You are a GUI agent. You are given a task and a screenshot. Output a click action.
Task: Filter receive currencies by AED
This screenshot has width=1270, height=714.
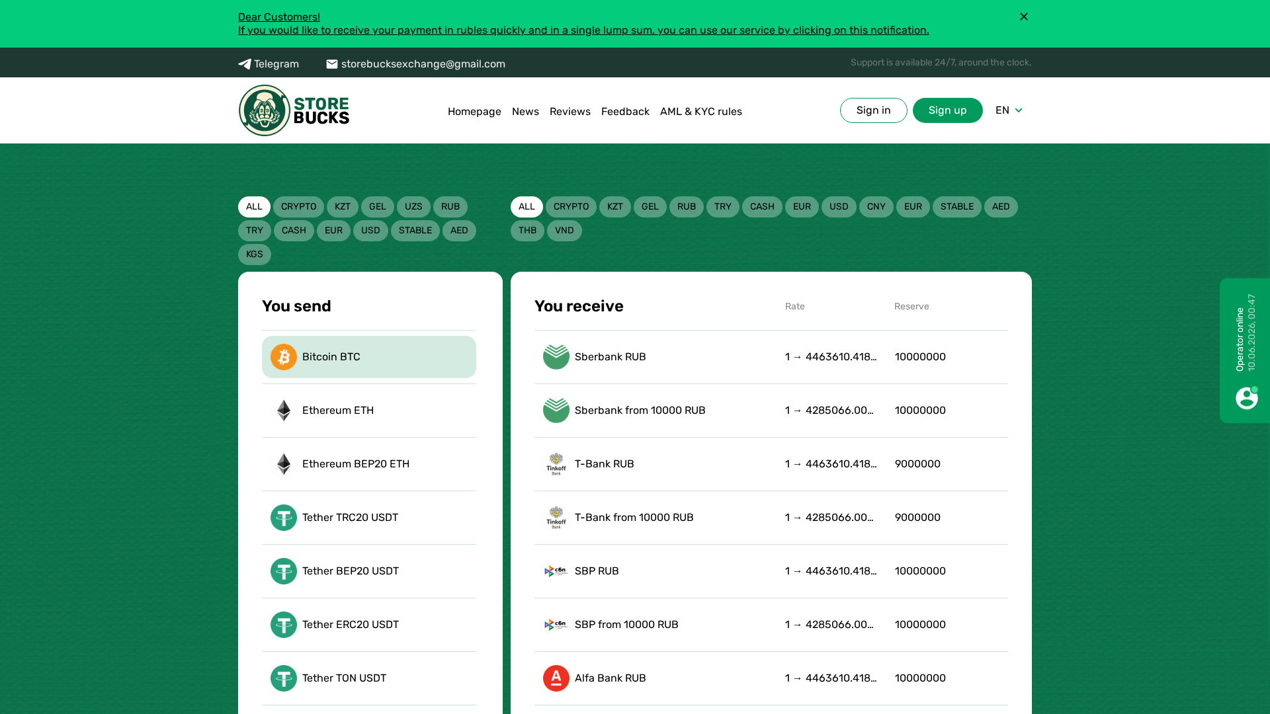pos(1001,207)
